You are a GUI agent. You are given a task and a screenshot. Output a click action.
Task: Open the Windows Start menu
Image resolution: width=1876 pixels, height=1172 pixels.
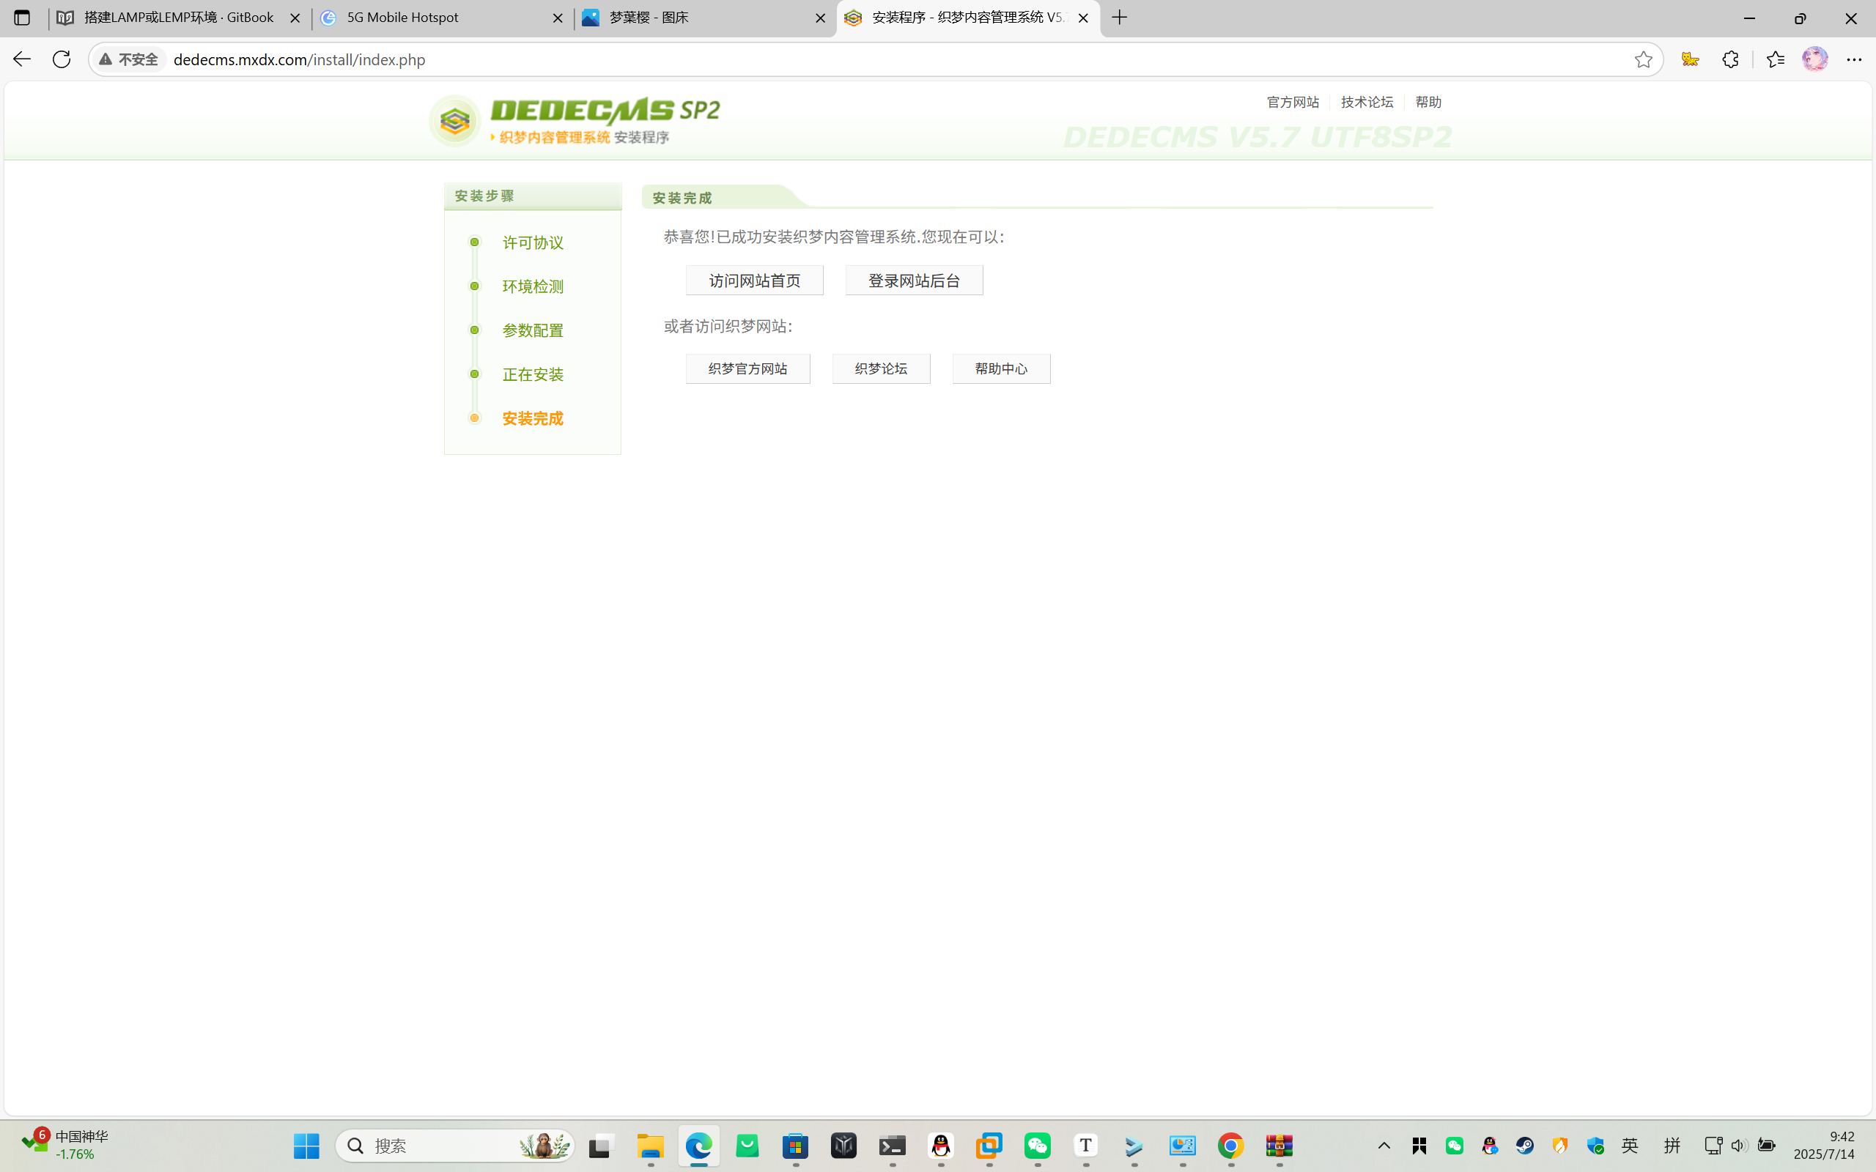[306, 1146]
